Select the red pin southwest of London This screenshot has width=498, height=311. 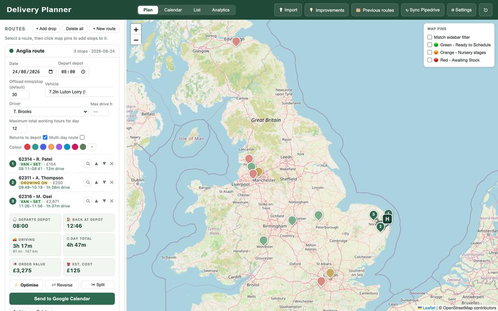(321, 281)
